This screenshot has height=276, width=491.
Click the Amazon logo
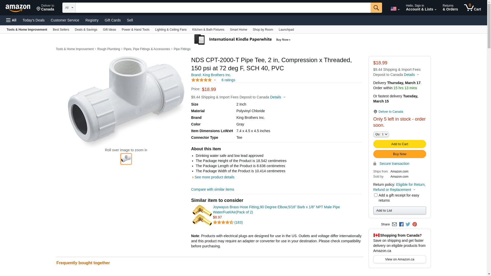point(18,8)
